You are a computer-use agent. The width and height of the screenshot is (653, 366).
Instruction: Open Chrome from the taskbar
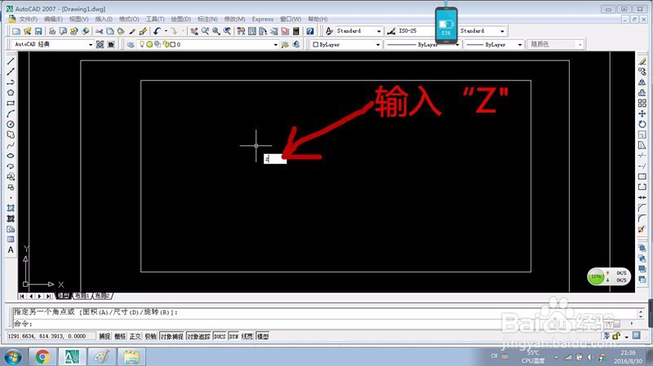click(42, 357)
